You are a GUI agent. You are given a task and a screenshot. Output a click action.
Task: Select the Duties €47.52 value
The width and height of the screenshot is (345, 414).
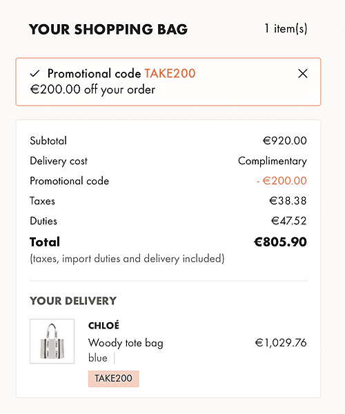point(289,221)
